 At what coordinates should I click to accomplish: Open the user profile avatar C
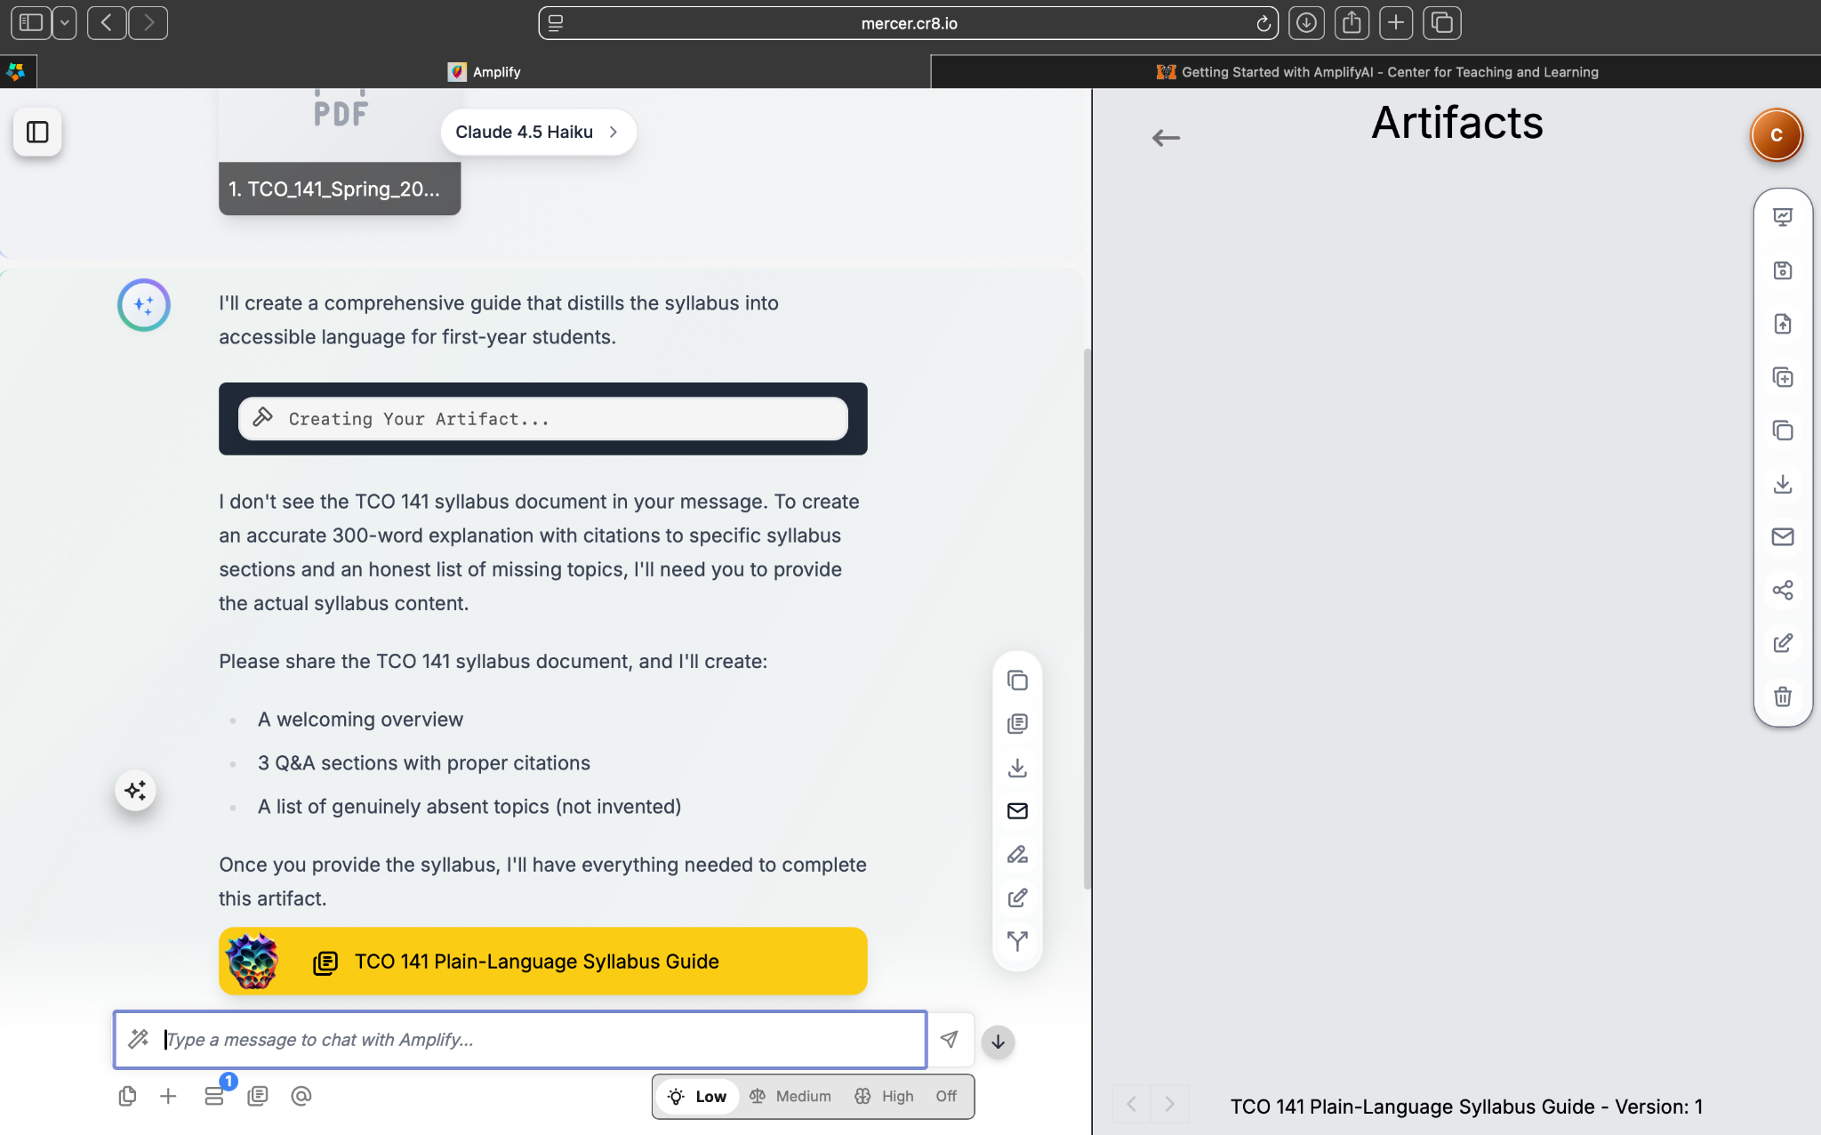pyautogui.click(x=1777, y=135)
